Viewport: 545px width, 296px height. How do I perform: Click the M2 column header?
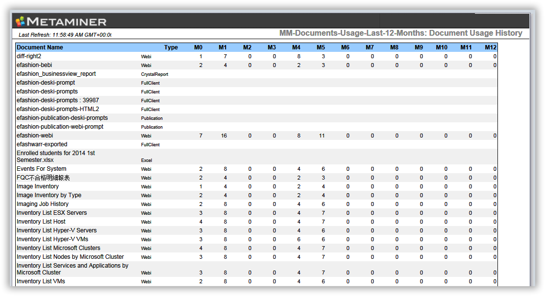tap(247, 47)
